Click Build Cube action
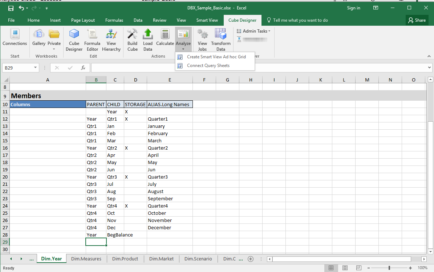The height and width of the screenshot is (272, 434). 132,40
